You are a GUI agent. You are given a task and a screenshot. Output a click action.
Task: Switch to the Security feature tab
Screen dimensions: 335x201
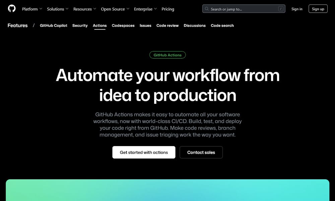coord(80,25)
